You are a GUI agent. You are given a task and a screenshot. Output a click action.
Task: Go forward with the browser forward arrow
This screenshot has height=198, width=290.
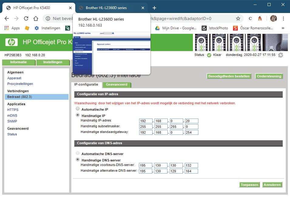(16, 18)
